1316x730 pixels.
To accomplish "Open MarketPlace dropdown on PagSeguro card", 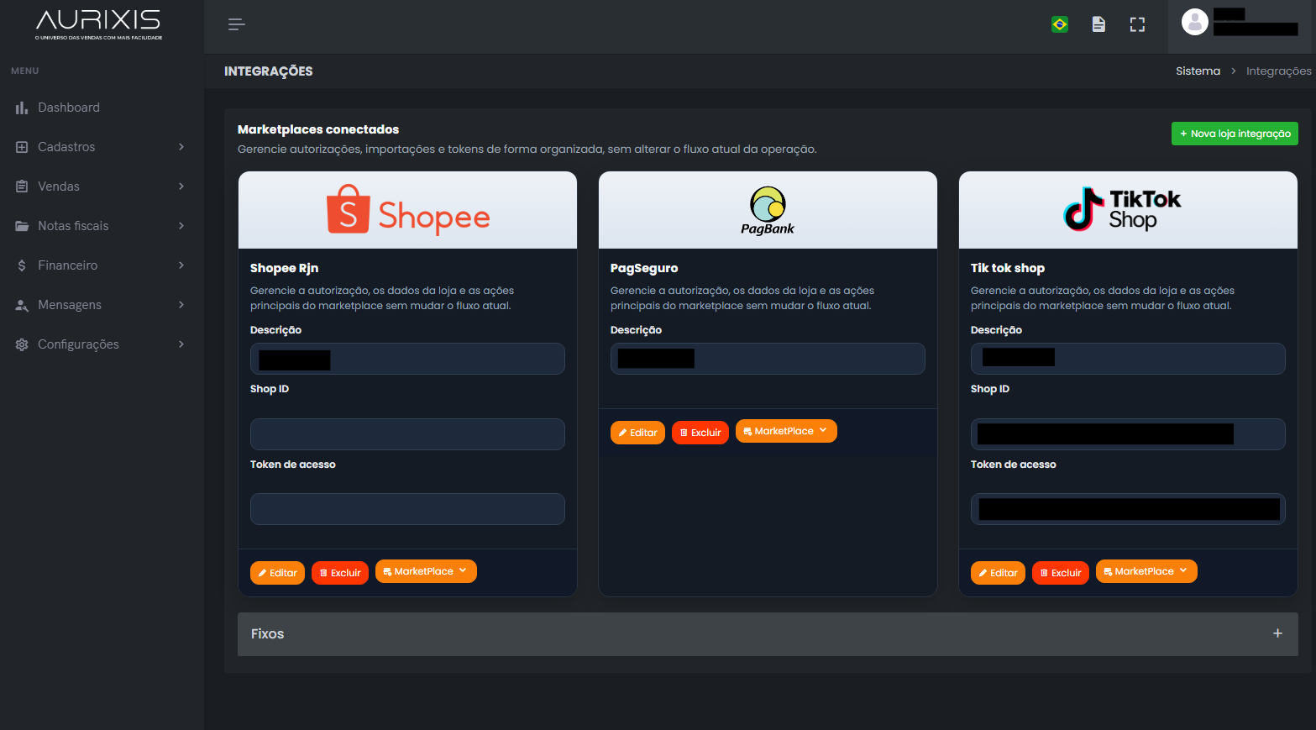I will point(786,431).
